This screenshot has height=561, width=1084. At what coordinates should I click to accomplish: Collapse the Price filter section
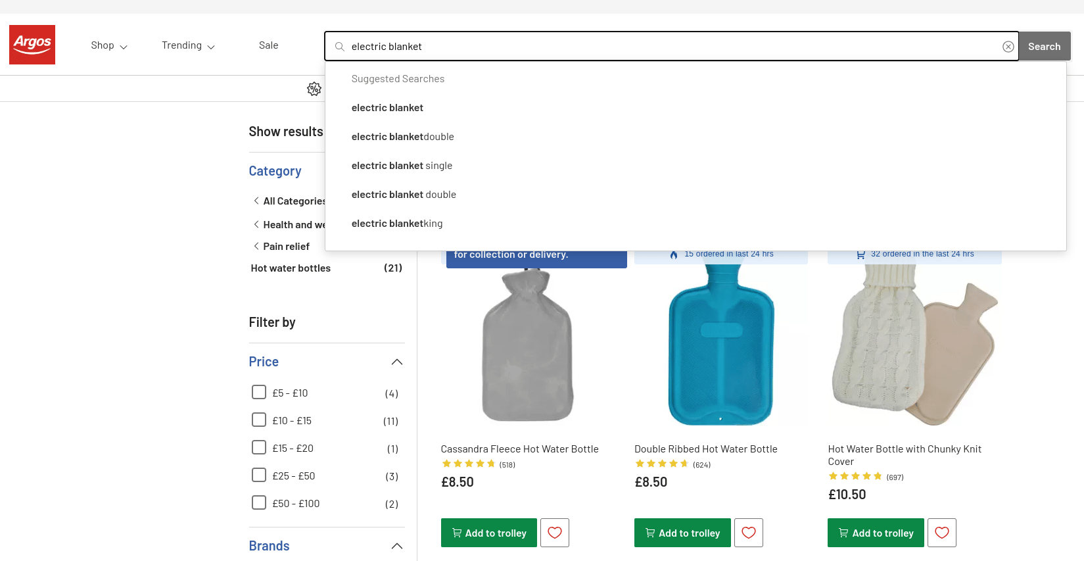(x=397, y=362)
